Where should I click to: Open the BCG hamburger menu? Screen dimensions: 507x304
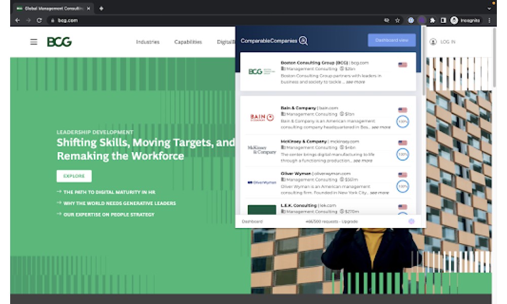(x=33, y=42)
